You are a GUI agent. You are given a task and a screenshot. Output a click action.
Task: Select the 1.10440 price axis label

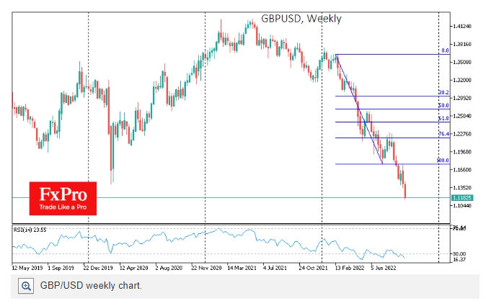click(x=462, y=206)
